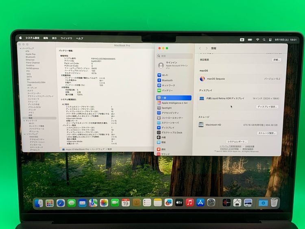
Task: Click サインイン Apple Account entry
Action: click(174, 65)
